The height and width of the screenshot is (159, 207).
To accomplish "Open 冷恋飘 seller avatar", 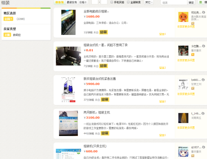I will pos(183,51).
